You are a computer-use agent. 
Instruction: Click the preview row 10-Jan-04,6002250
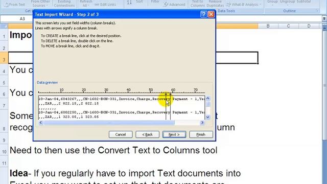click(x=122, y=112)
